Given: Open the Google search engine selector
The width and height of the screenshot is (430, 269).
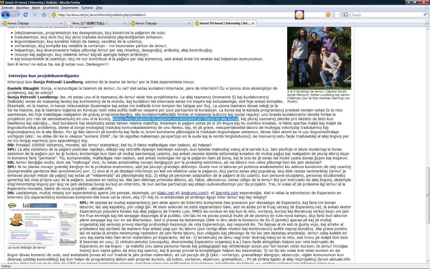Looking at the screenshot, I should (347, 15).
